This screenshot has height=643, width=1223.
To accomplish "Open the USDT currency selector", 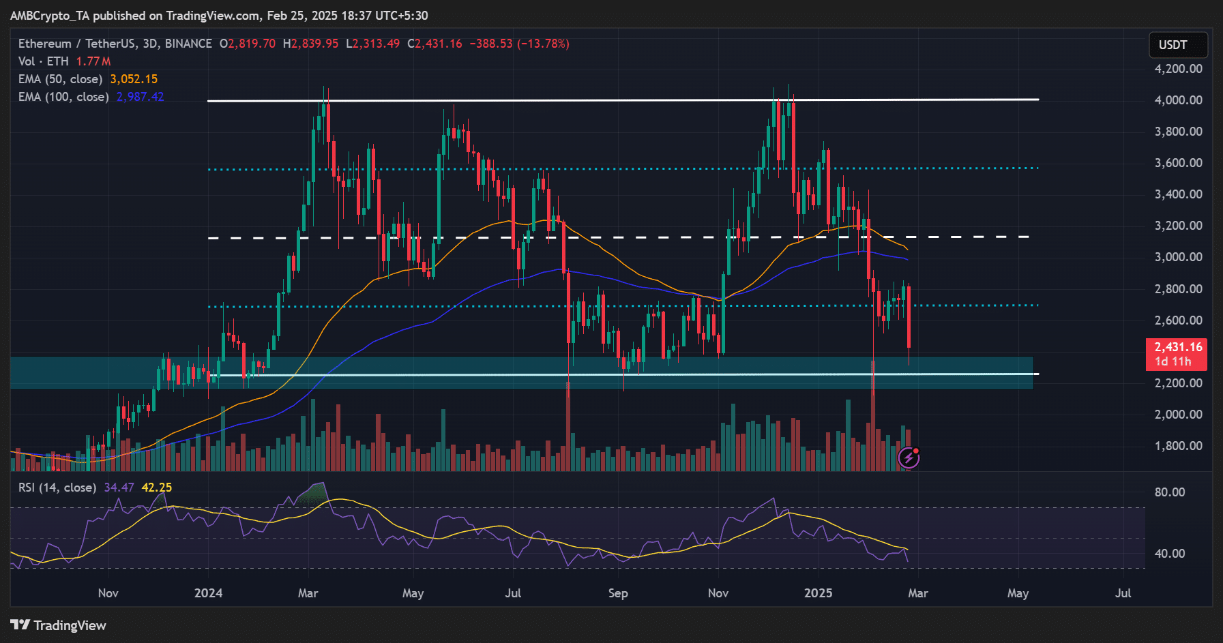I will coord(1177,45).
